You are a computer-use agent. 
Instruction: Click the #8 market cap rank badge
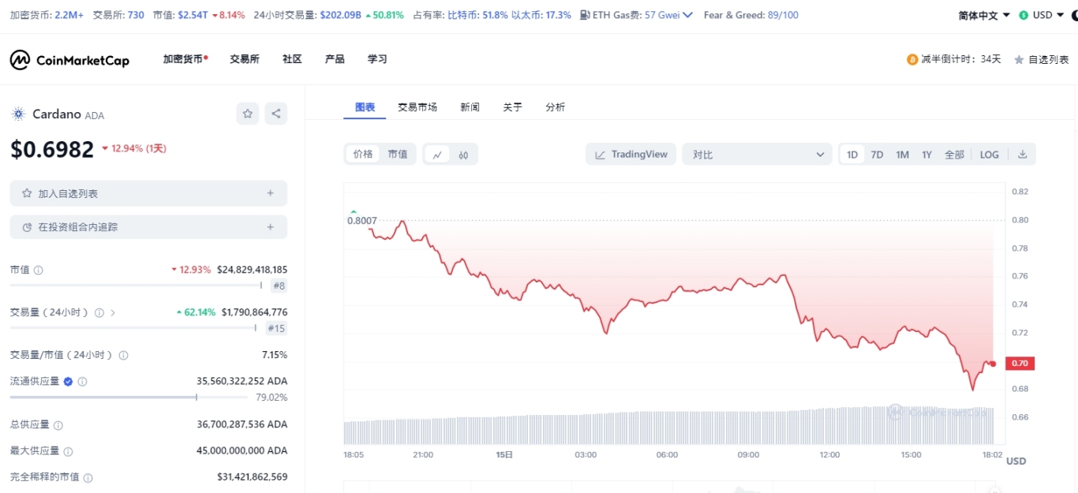279,286
